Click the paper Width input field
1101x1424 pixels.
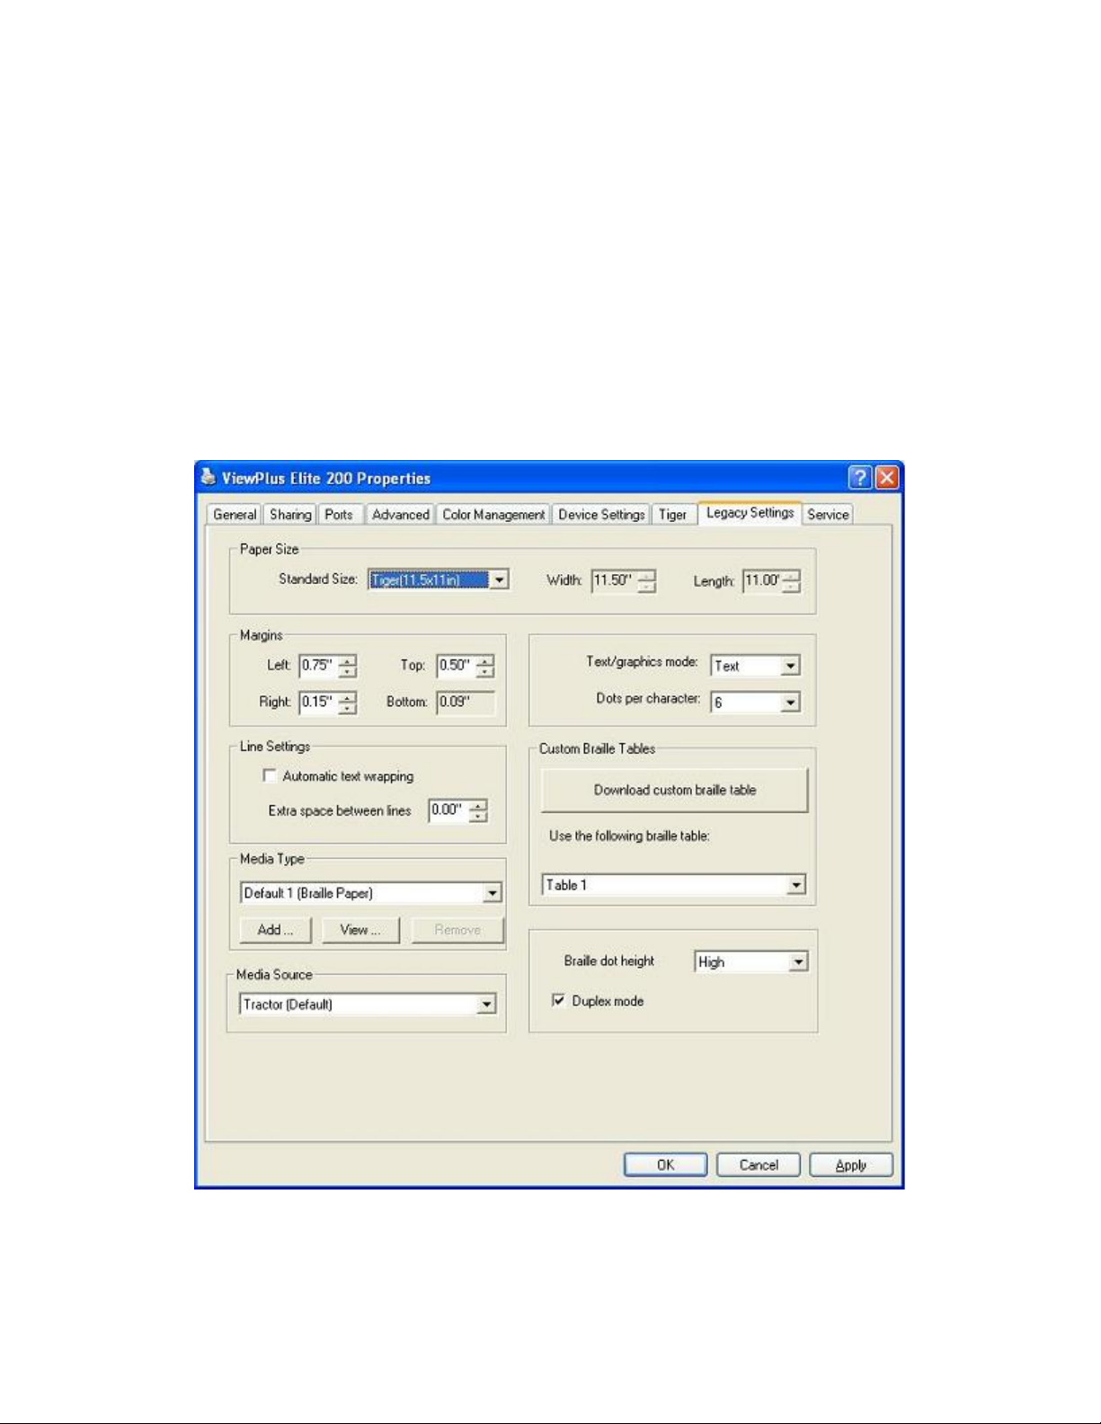click(x=615, y=581)
